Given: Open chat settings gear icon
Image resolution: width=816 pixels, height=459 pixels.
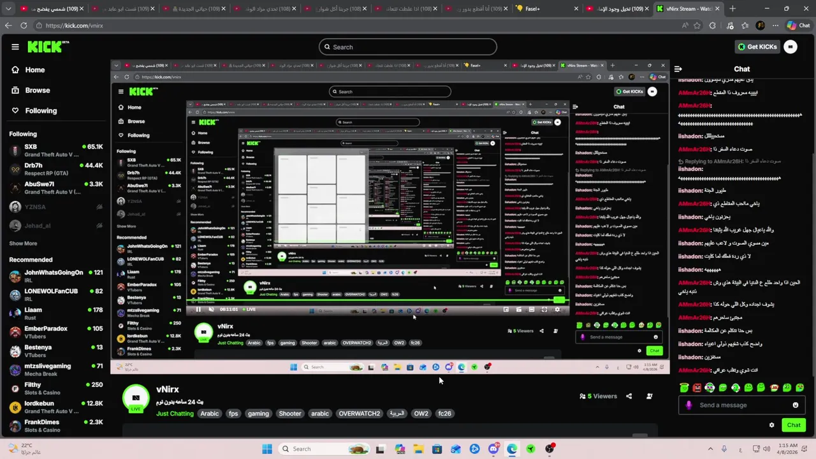Looking at the screenshot, I should coord(771,425).
